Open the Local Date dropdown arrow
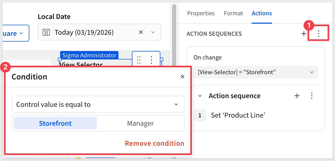 click(x=153, y=32)
